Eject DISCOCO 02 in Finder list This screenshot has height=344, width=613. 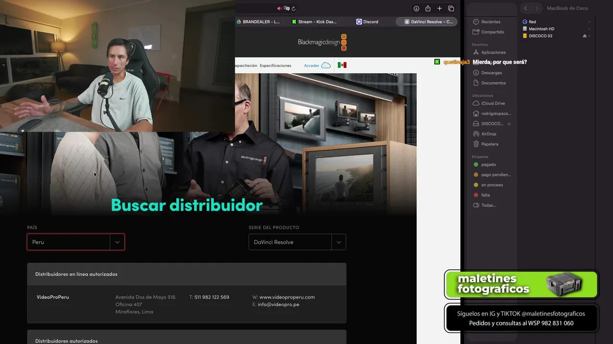pyautogui.click(x=584, y=36)
